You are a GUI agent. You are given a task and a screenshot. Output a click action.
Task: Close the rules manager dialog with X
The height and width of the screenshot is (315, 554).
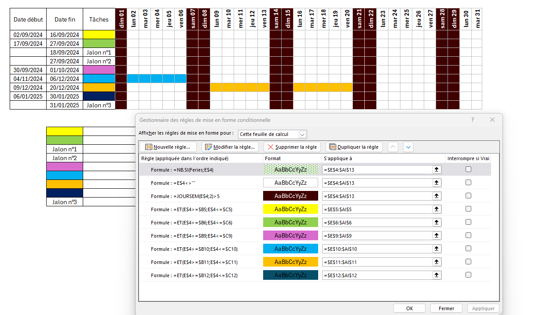coord(492,120)
